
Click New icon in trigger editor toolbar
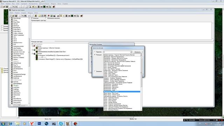pos(10,16)
